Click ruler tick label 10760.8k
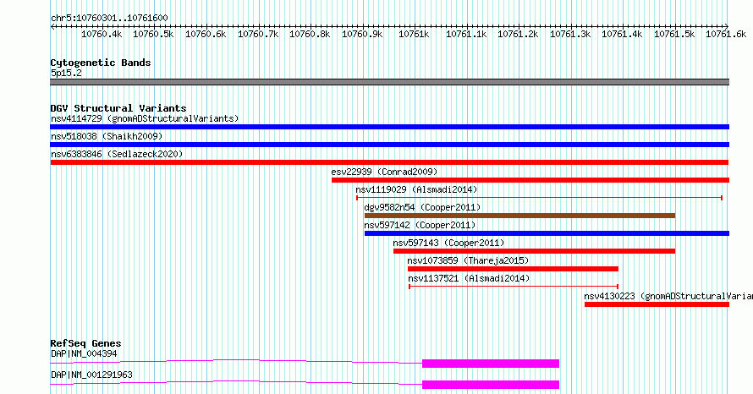 click(310, 35)
